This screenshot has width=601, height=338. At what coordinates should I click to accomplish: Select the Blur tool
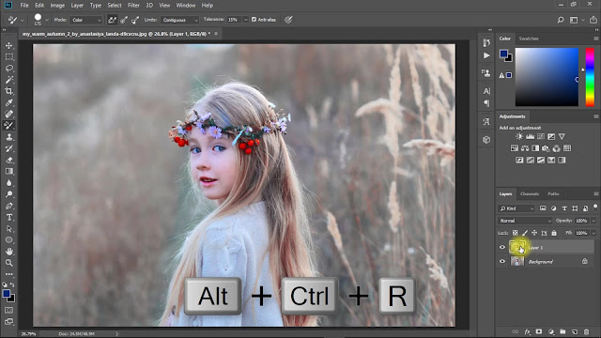(x=8, y=183)
